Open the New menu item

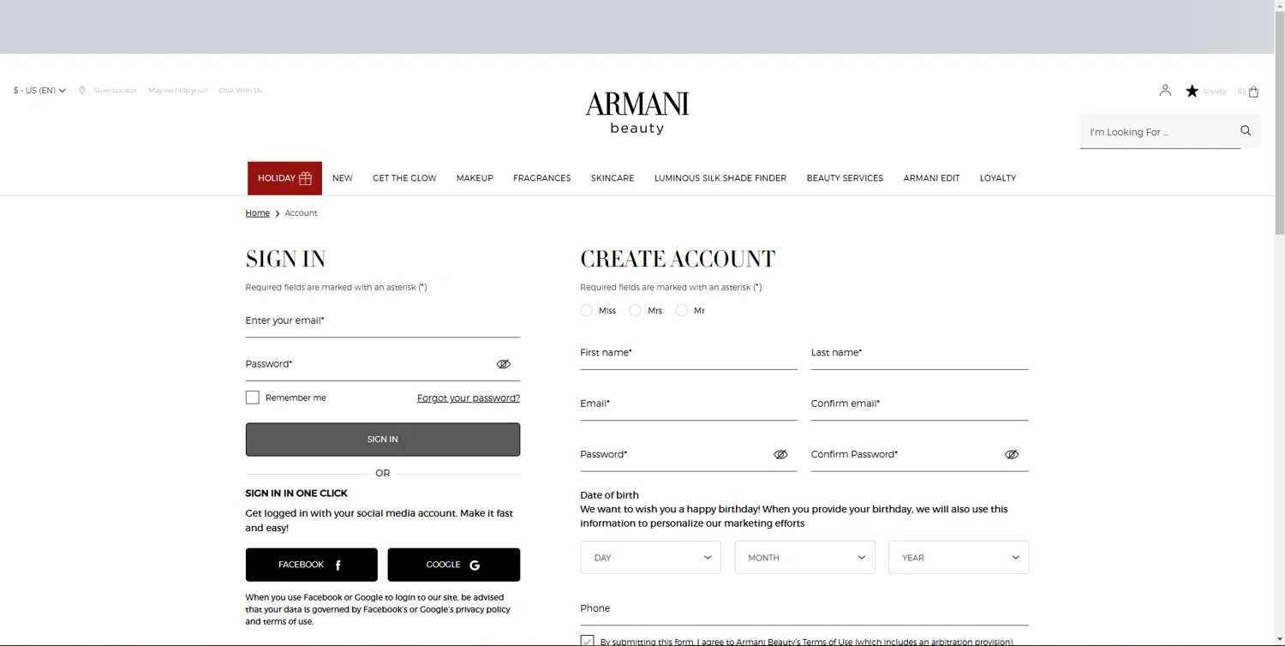click(343, 178)
